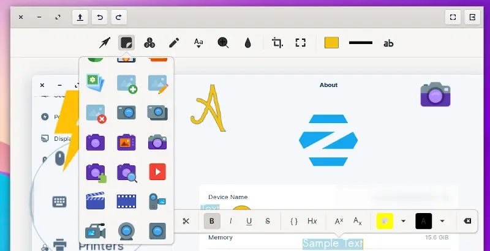The width and height of the screenshot is (490, 251).
Task: Choose the blue clapperboard sticker
Action: tap(96, 201)
